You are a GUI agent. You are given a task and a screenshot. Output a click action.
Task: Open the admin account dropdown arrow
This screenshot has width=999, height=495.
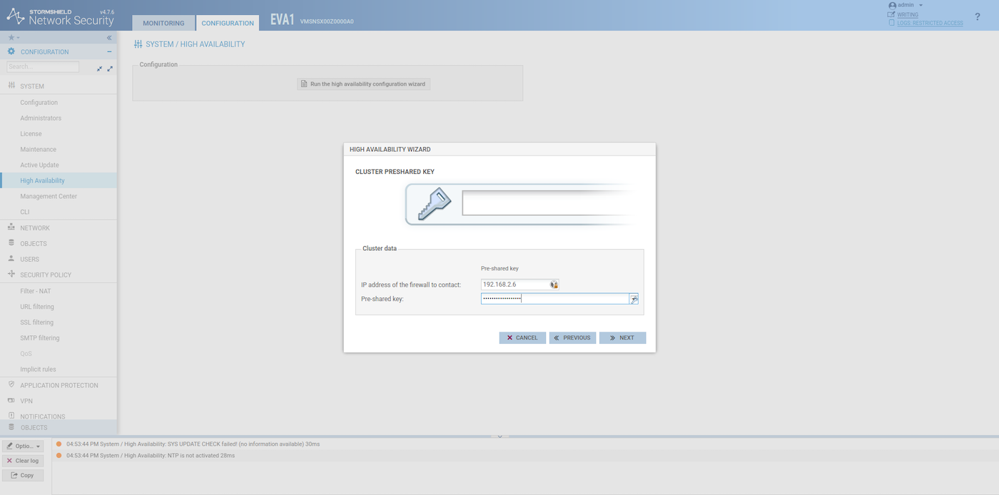[x=921, y=6]
